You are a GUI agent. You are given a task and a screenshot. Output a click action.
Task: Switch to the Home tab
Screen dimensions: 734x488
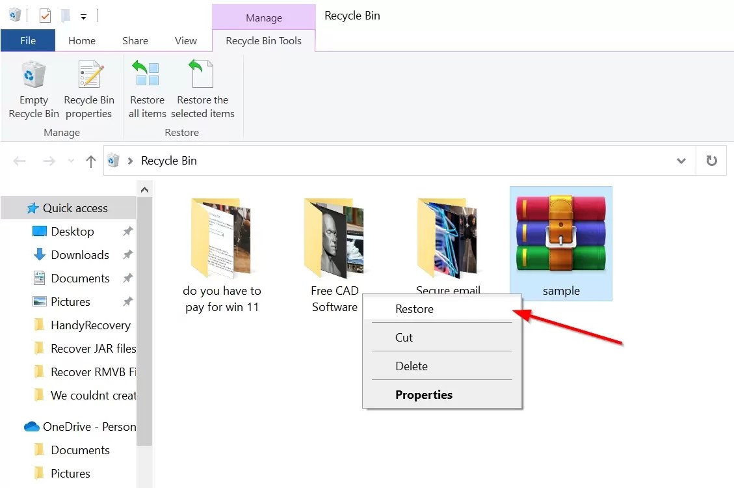click(x=82, y=41)
